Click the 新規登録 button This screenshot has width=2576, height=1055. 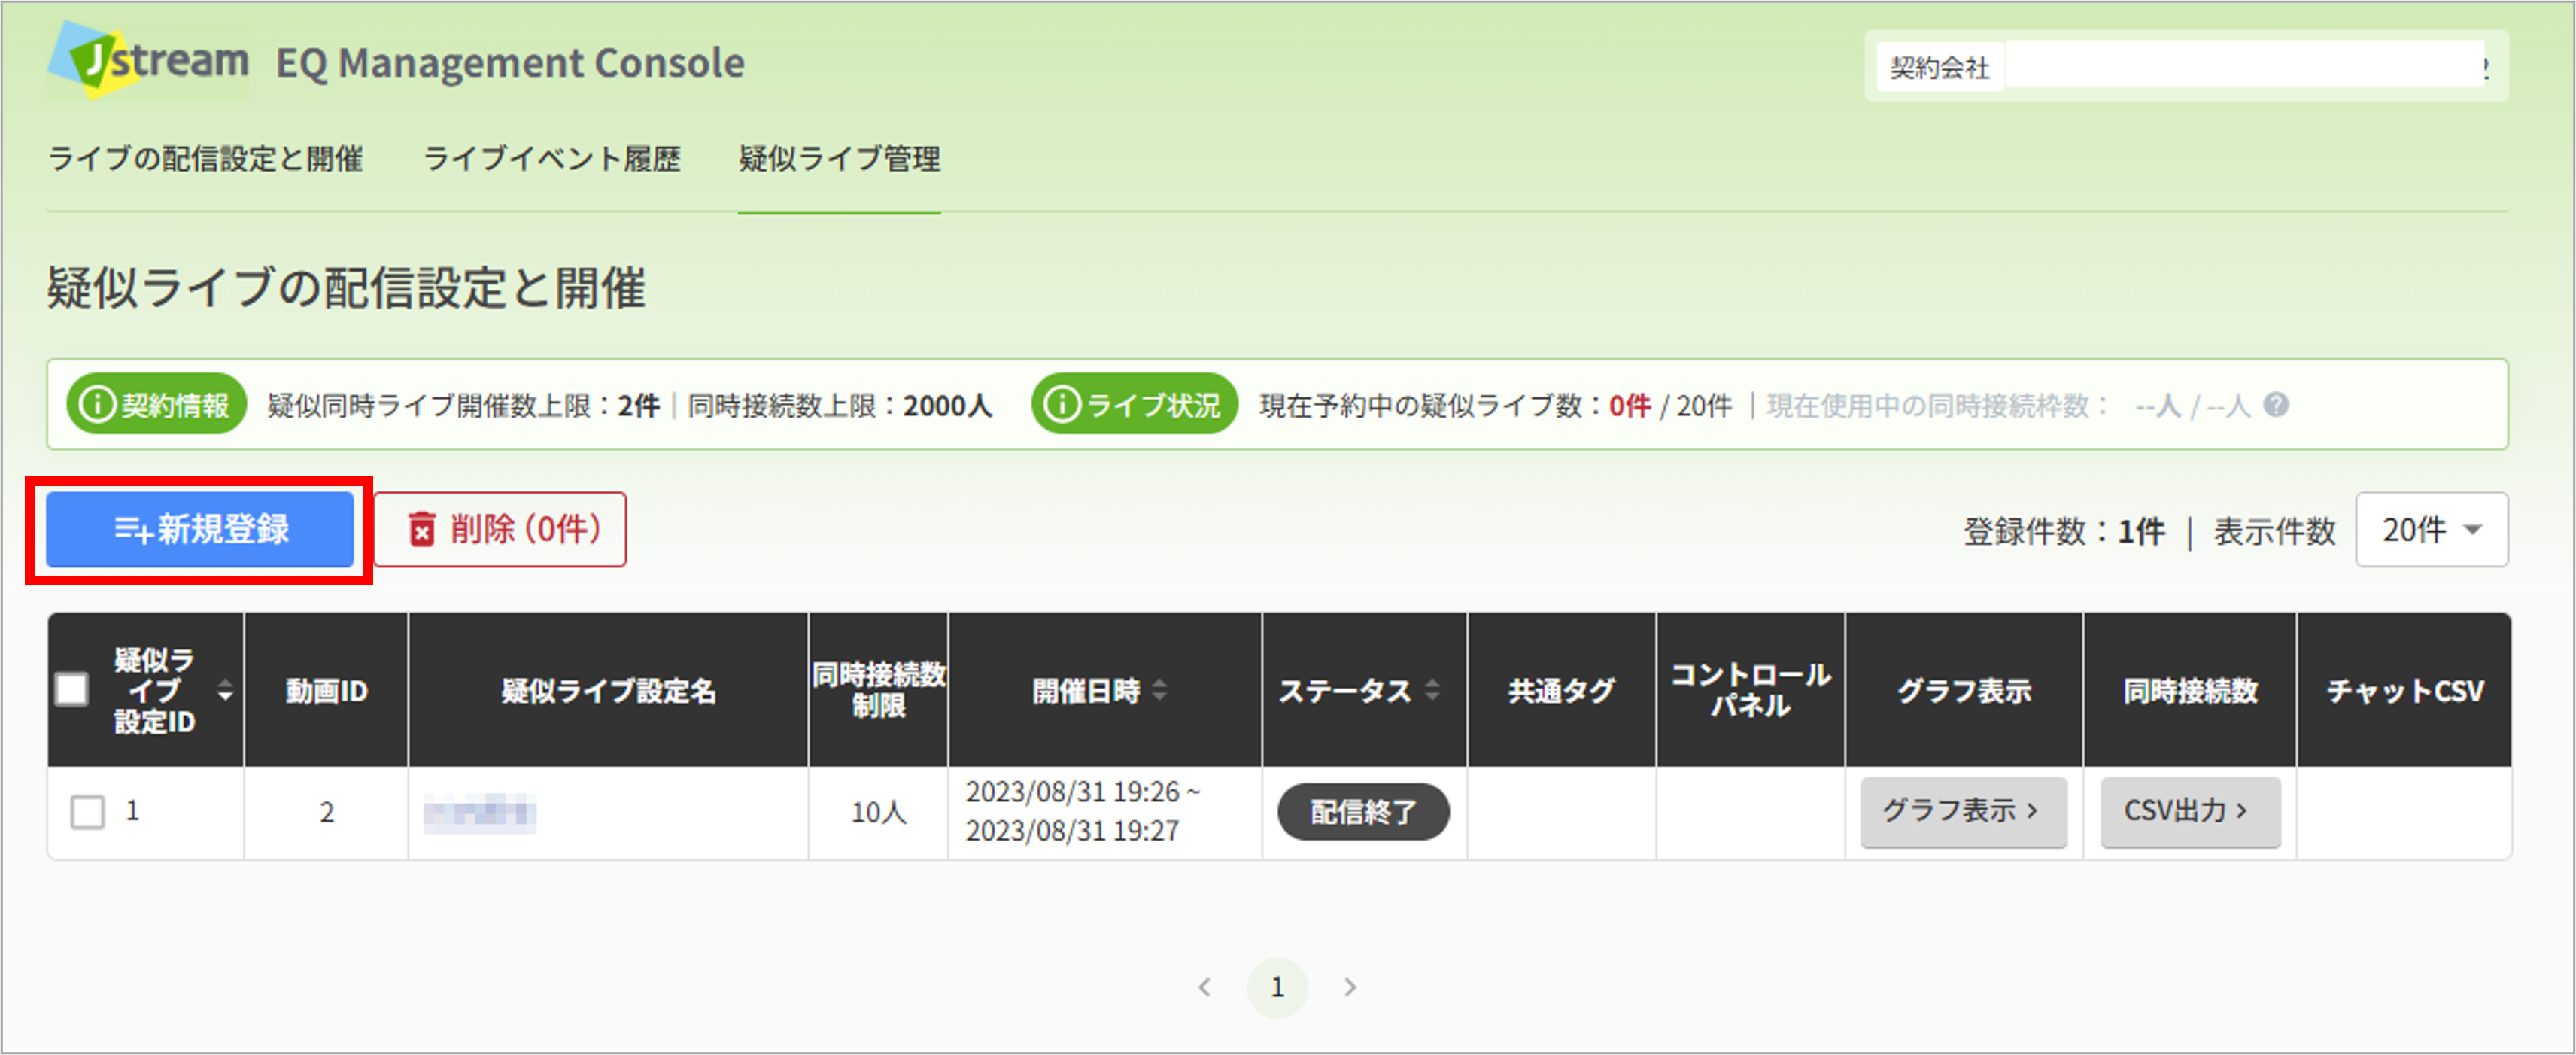point(200,529)
